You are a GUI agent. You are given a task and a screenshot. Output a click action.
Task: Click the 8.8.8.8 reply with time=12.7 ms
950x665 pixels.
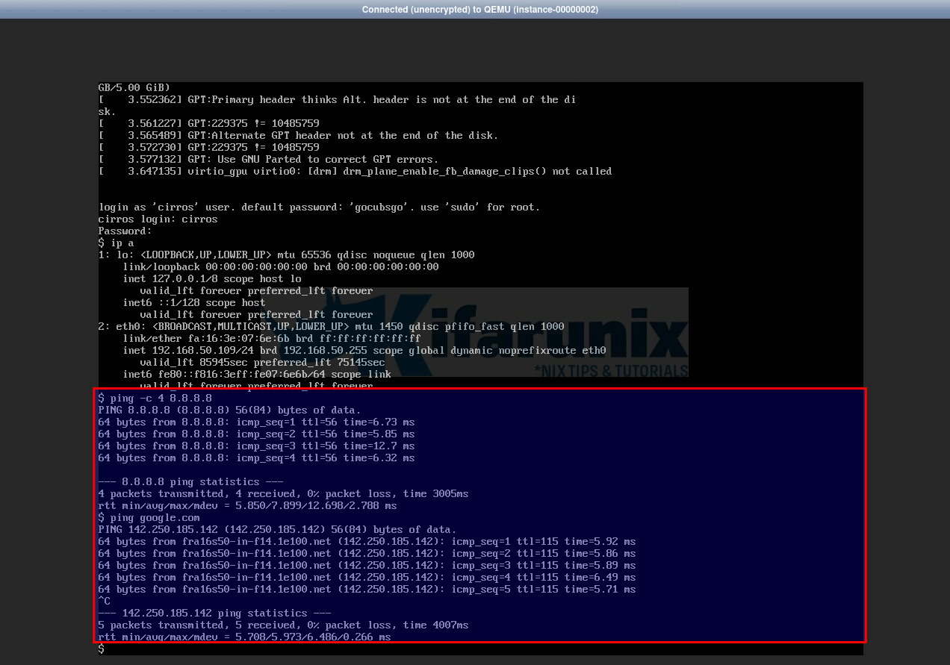pyautogui.click(x=256, y=446)
